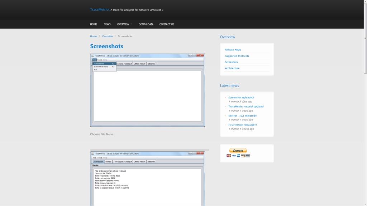The width and height of the screenshot is (367, 206).
Task: Click the Overview sidebar heading
Action: pos(228,37)
